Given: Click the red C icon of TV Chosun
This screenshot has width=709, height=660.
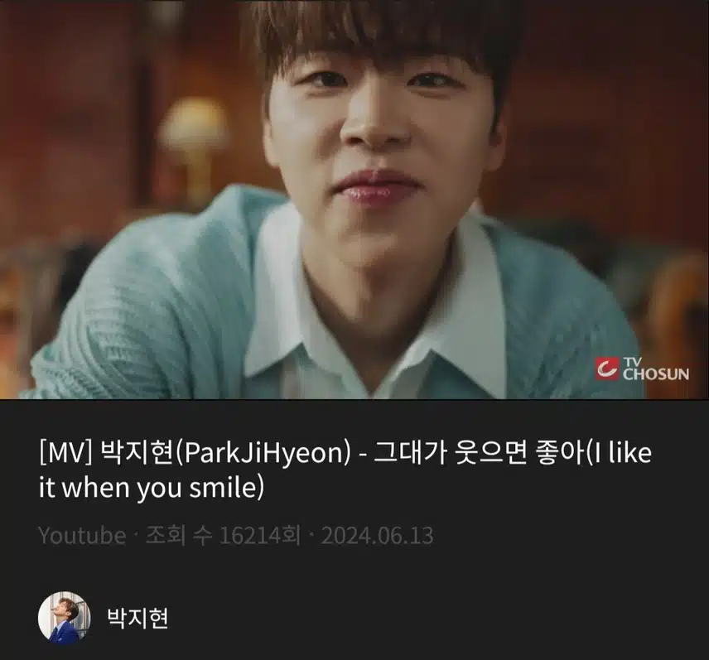Looking at the screenshot, I should click(606, 369).
